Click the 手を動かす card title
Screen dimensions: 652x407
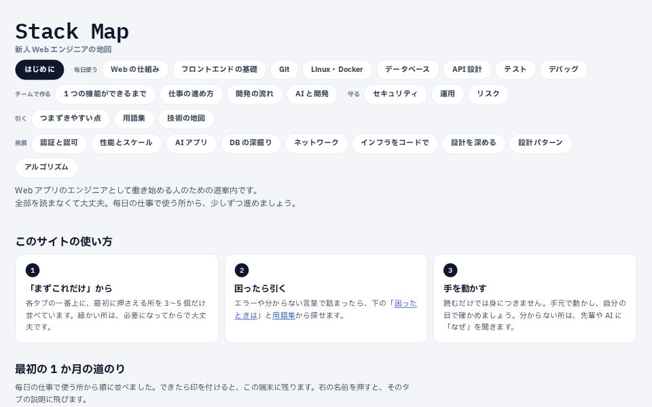[x=465, y=288]
